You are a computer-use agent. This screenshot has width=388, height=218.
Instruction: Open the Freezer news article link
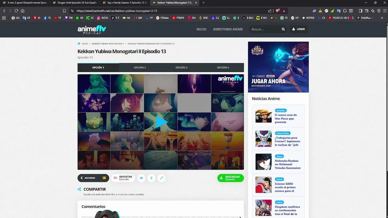(287, 141)
